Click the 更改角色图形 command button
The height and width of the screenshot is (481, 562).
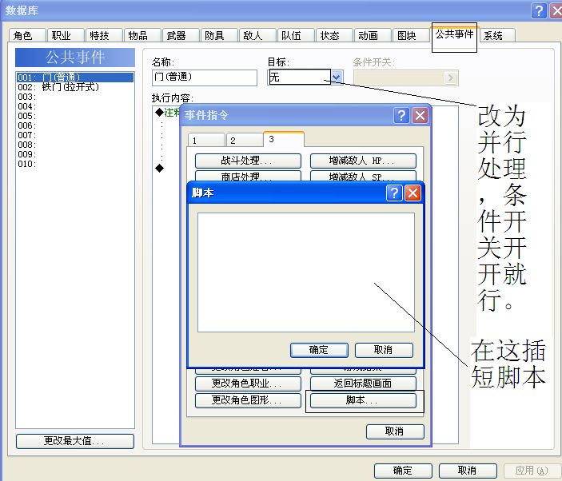coord(248,400)
